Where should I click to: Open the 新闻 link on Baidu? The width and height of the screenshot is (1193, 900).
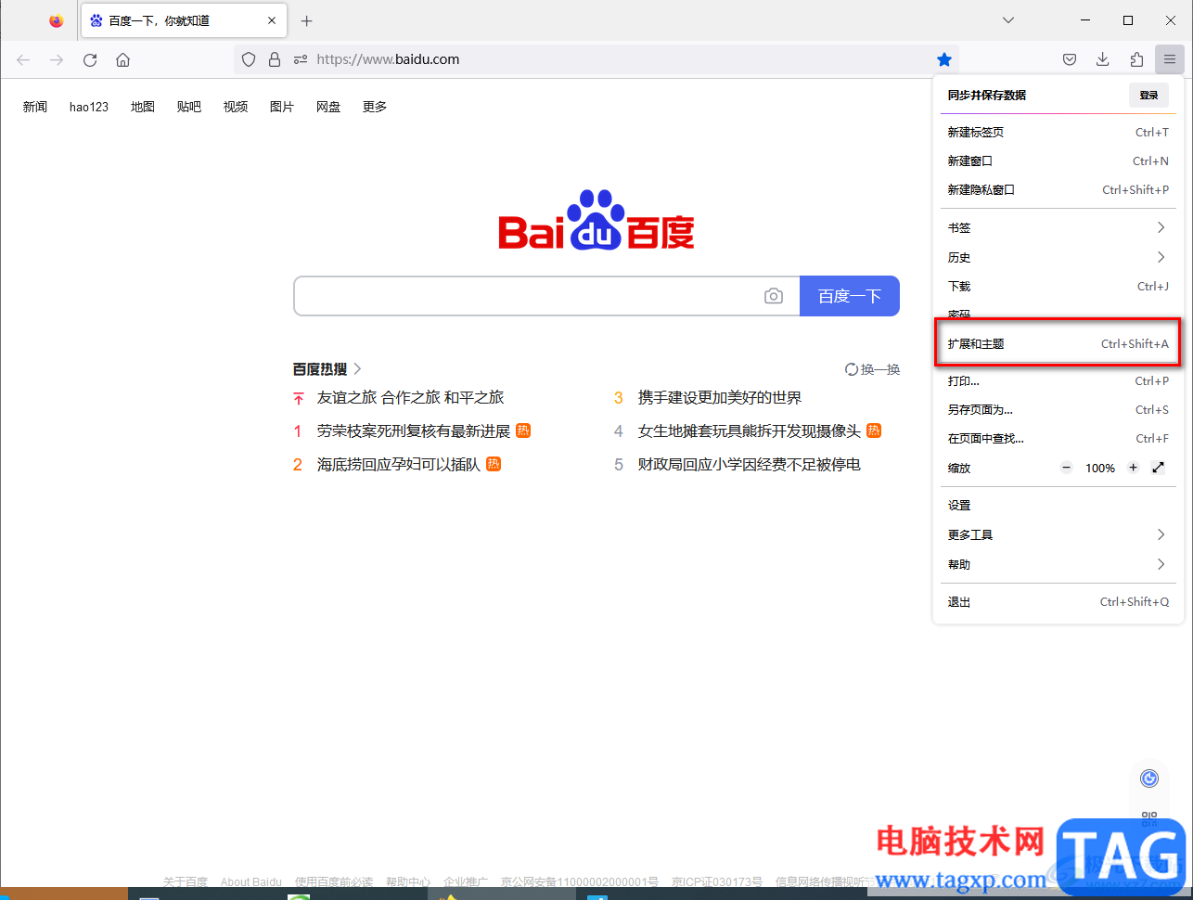35,107
